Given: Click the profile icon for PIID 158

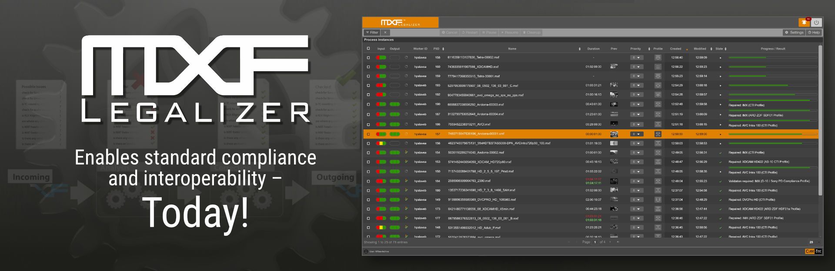Looking at the screenshot, I should (658, 57).
